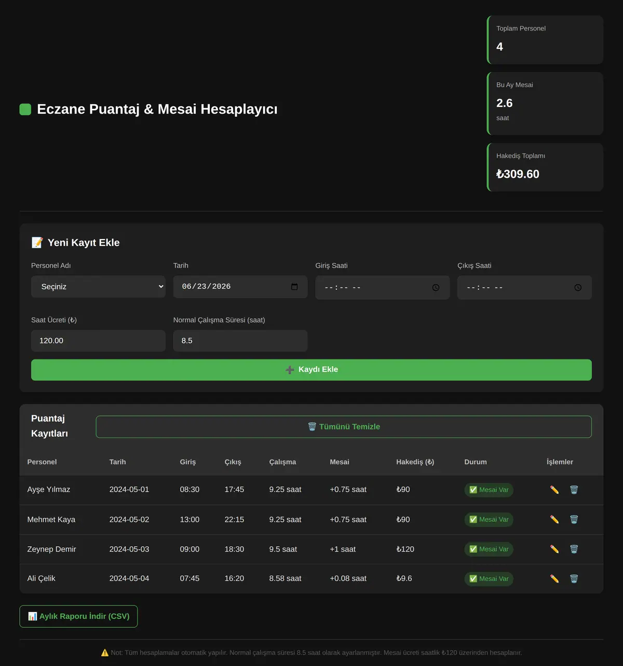Viewport: 623px width, 666px height.
Task: Delete Zeynep Demir record with trash icon
Action: pyautogui.click(x=574, y=549)
